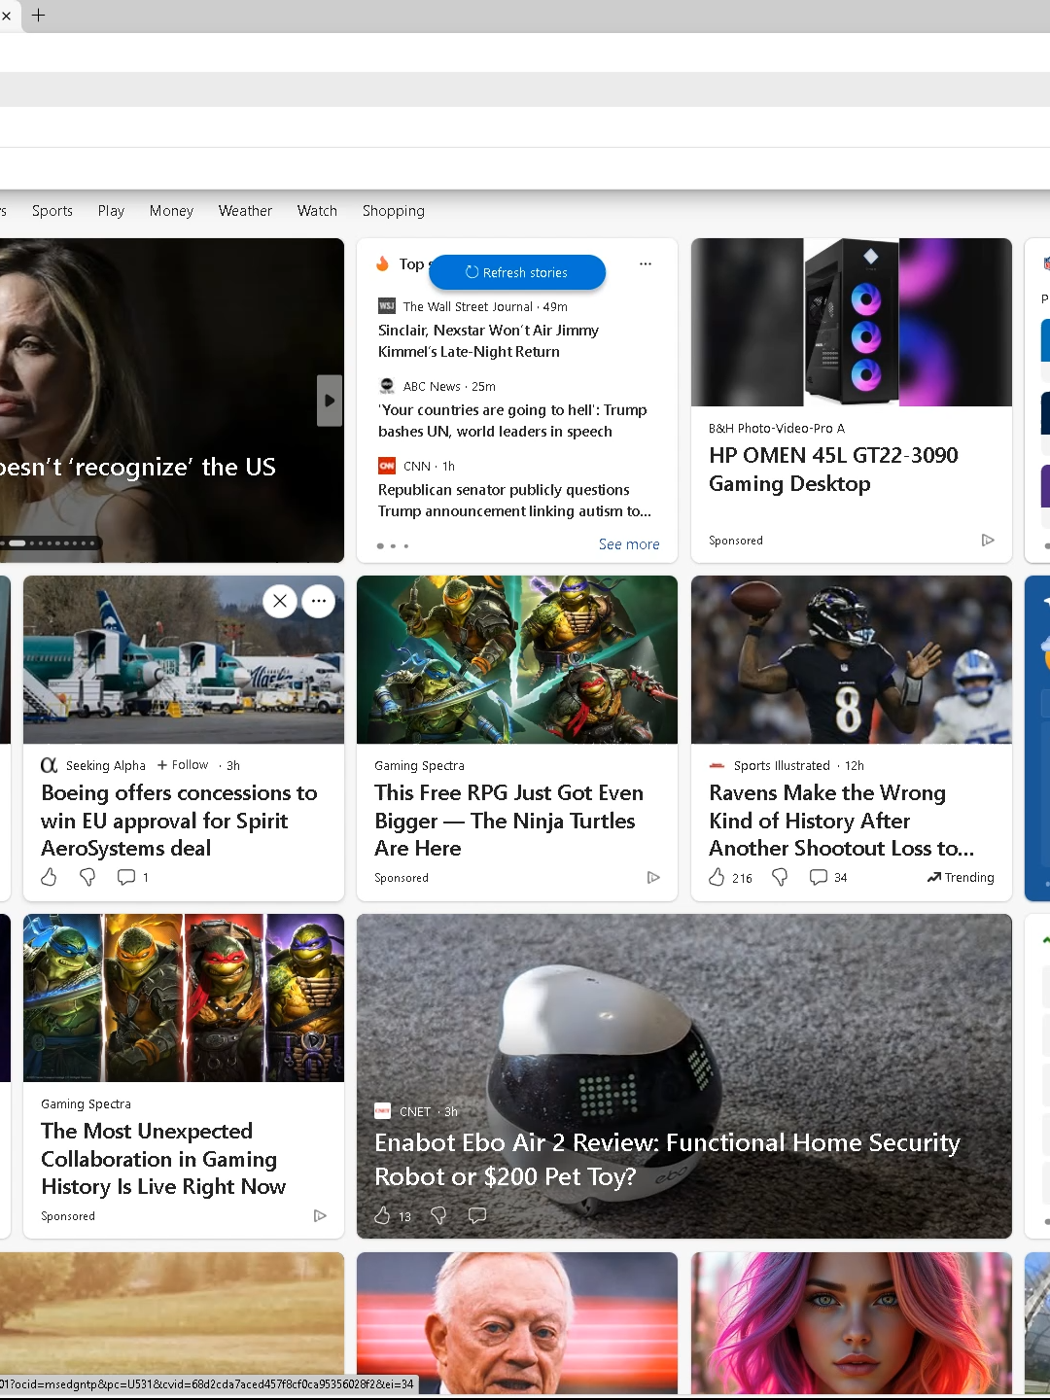The image size is (1050, 1400).
Task: Dismiss the Boeing story card with X
Action: [280, 601]
